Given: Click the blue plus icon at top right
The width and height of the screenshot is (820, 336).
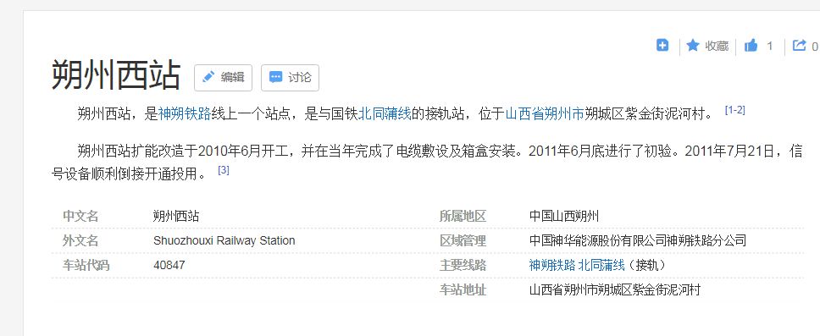Looking at the screenshot, I should (662, 46).
